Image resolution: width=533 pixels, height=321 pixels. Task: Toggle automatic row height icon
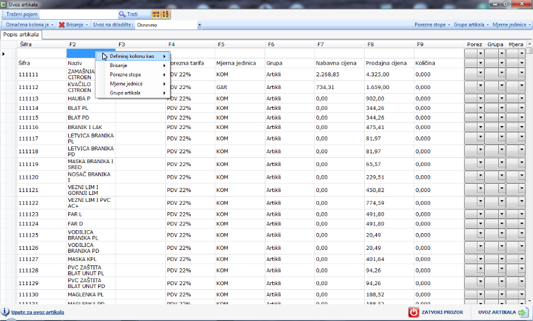pos(165,14)
